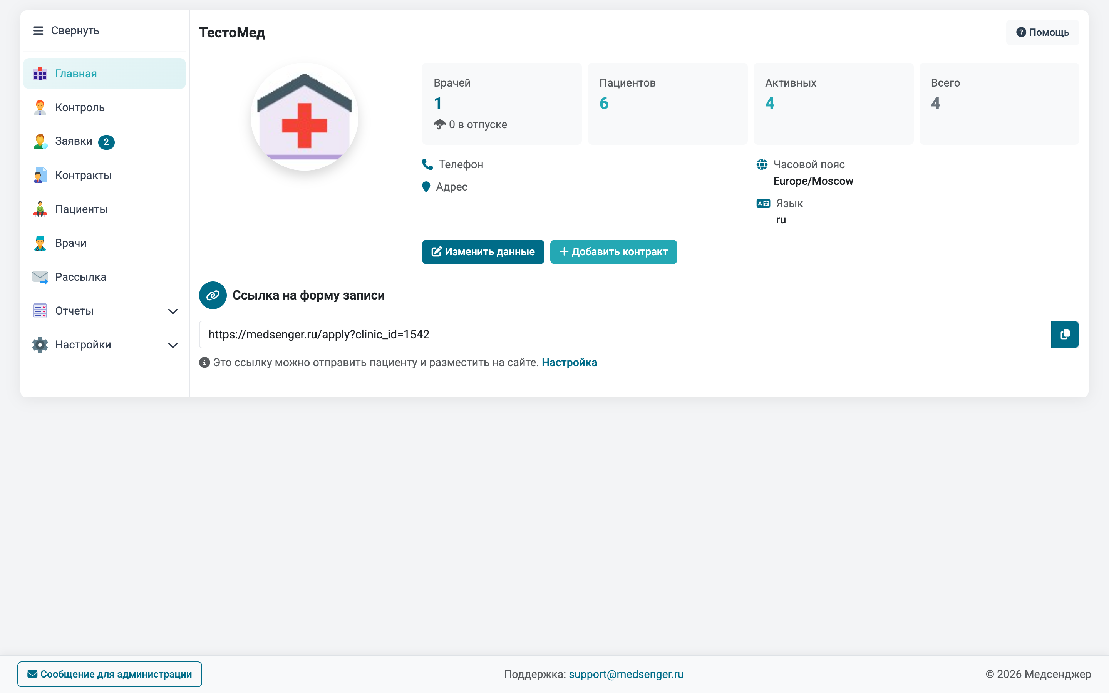This screenshot has width=1109, height=693.
Task: Click the info icon below the URL field
Action: pyautogui.click(x=204, y=363)
